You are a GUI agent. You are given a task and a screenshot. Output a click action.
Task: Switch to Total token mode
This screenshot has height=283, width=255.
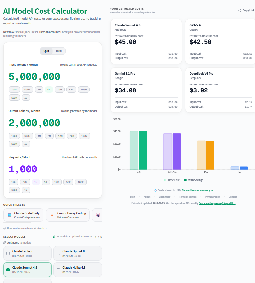(59, 51)
